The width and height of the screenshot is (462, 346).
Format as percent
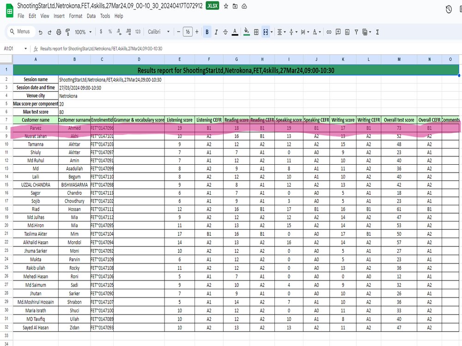coord(110,32)
